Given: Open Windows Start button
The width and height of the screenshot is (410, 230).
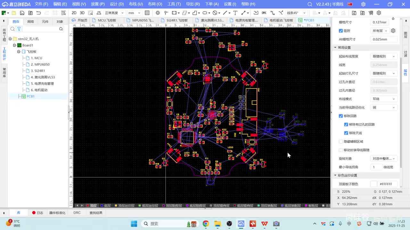Looking at the screenshot, I should click(x=134, y=224).
